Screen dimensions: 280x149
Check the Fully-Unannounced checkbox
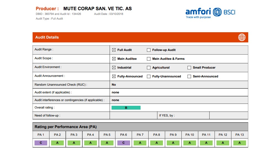[x=149, y=77]
